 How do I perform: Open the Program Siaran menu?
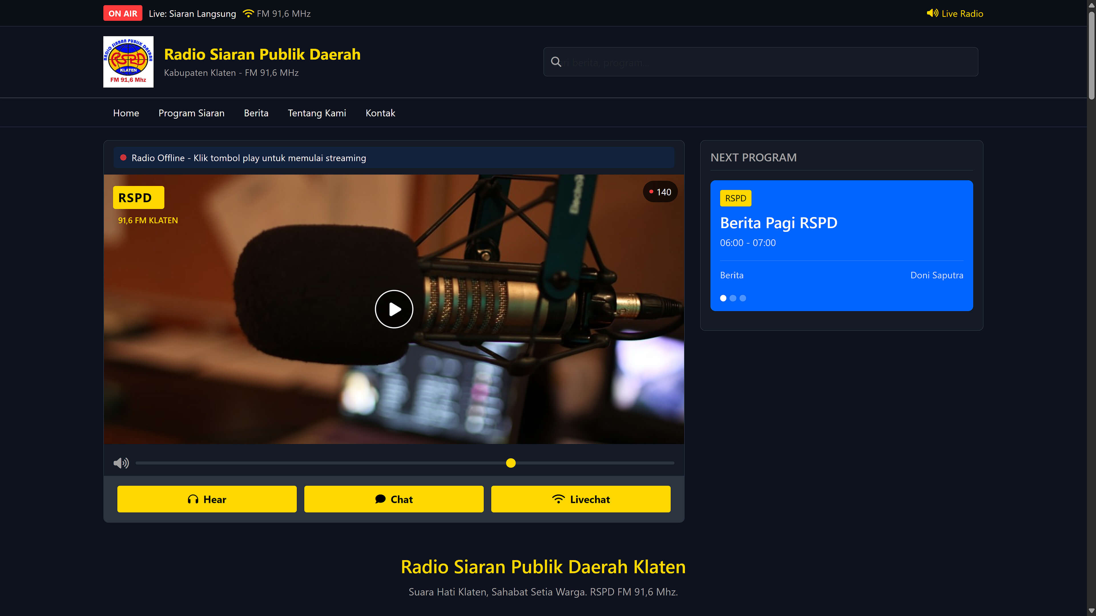click(192, 113)
